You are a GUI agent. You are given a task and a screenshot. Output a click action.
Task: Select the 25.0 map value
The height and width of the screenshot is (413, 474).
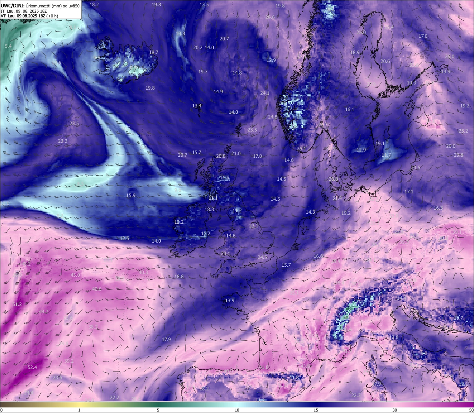click(x=361, y=32)
